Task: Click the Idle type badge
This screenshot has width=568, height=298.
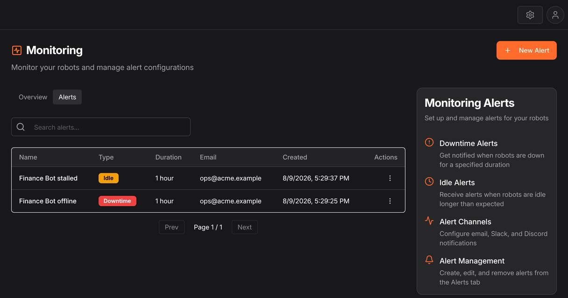Action: click(x=108, y=178)
